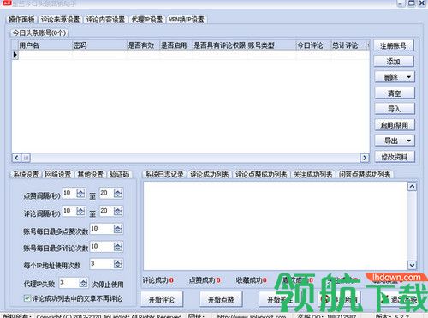The width and height of the screenshot is (428, 318).
Task: Select the 今日头条账号(0个) tab
Action: 39,33
